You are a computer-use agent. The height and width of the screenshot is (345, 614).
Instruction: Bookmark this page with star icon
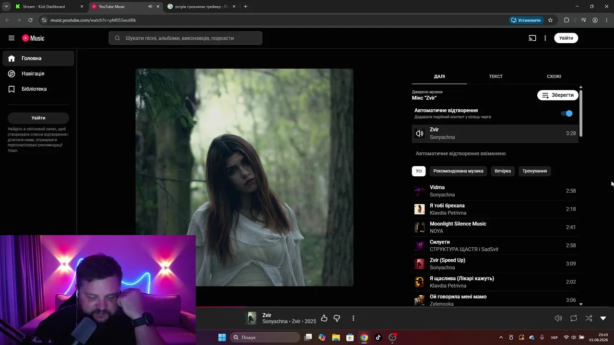pos(550,20)
